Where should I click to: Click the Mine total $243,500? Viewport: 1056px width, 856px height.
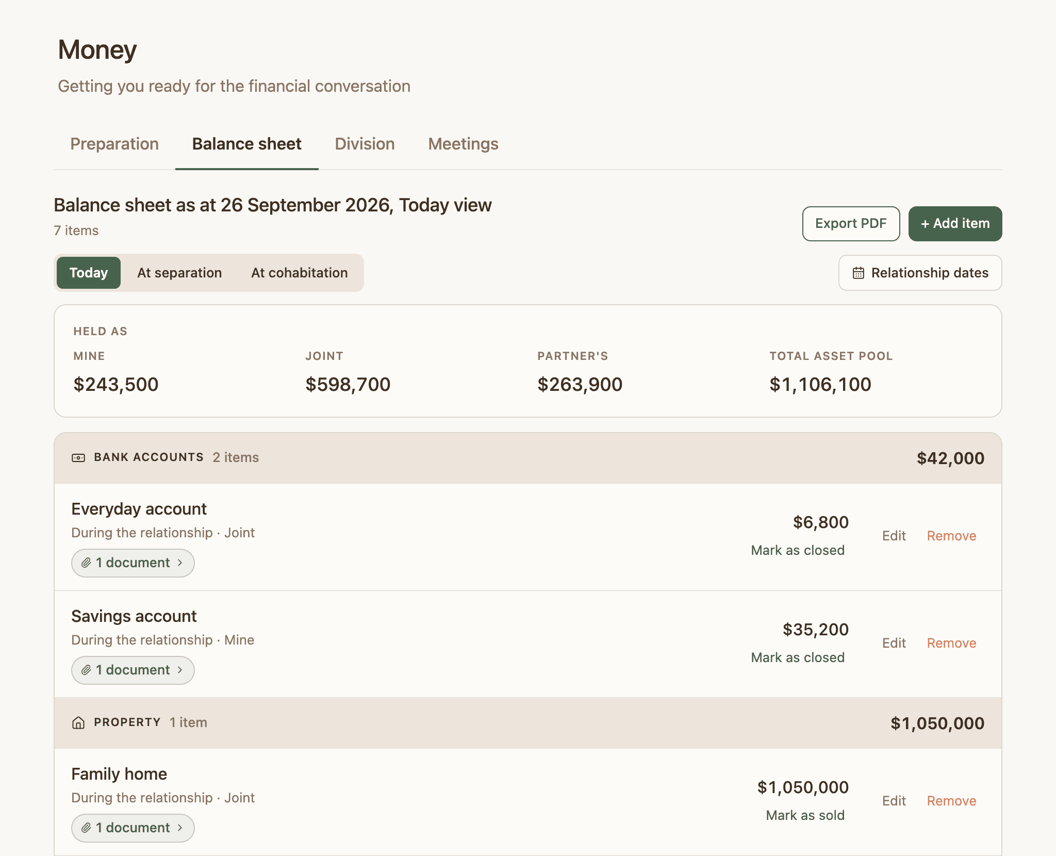click(116, 384)
